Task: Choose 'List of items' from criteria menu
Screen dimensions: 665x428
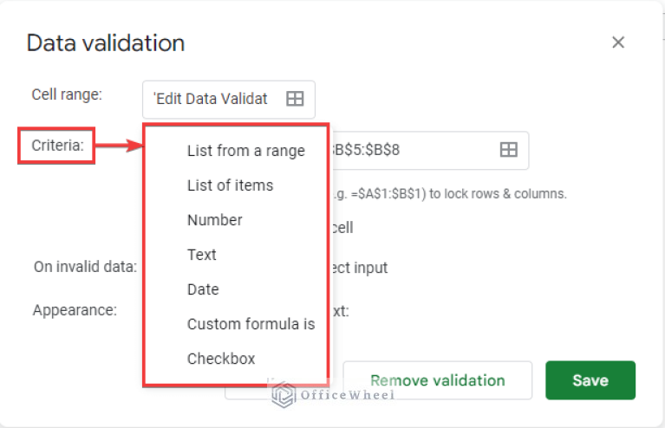Action: click(x=231, y=185)
